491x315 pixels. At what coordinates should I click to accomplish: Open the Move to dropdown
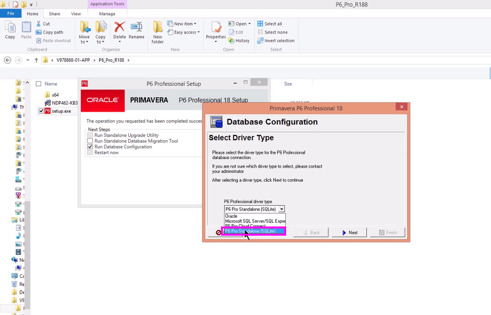click(84, 32)
